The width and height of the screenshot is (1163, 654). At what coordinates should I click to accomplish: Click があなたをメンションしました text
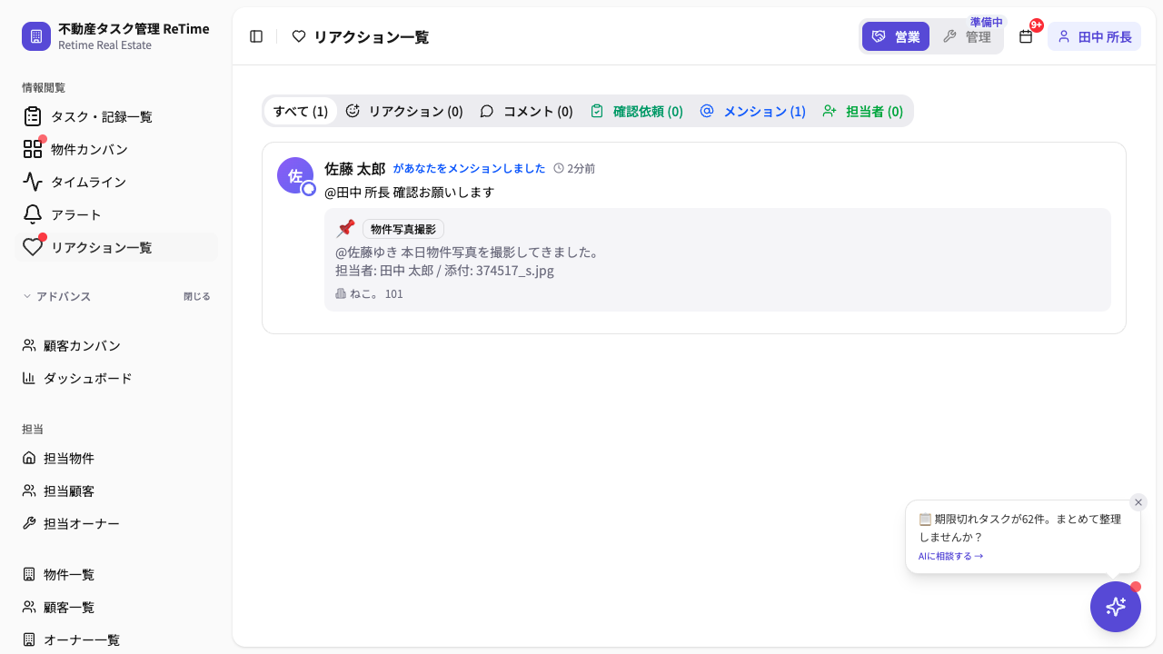[469, 168]
